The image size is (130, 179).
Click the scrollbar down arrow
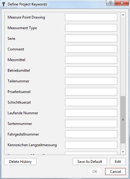(123, 152)
